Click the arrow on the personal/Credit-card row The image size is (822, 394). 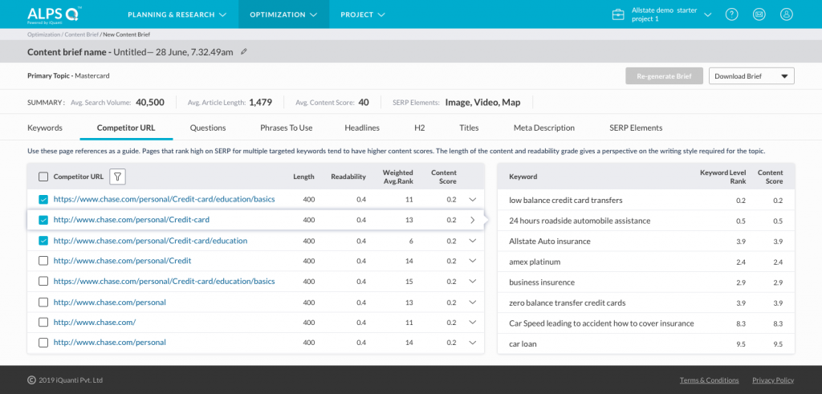(x=472, y=220)
